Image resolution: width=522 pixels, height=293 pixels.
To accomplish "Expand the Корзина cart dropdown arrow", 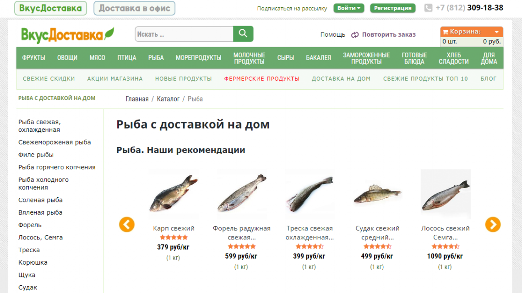I will (x=496, y=32).
